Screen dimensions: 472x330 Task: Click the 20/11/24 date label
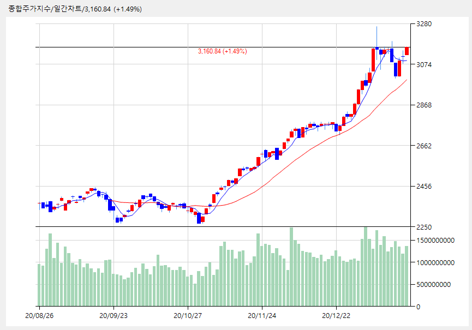click(262, 316)
